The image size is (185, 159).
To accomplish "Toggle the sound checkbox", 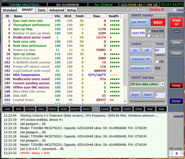I will coord(171,116).
